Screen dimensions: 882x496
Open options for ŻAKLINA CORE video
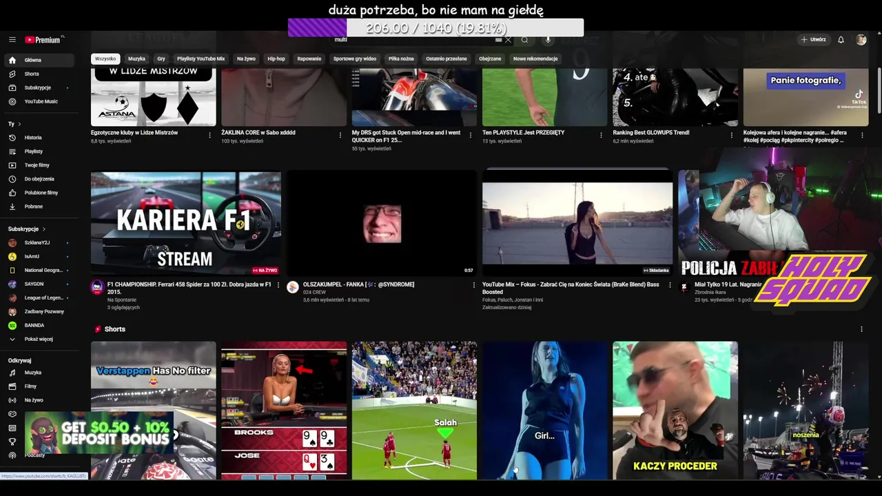pyautogui.click(x=340, y=135)
